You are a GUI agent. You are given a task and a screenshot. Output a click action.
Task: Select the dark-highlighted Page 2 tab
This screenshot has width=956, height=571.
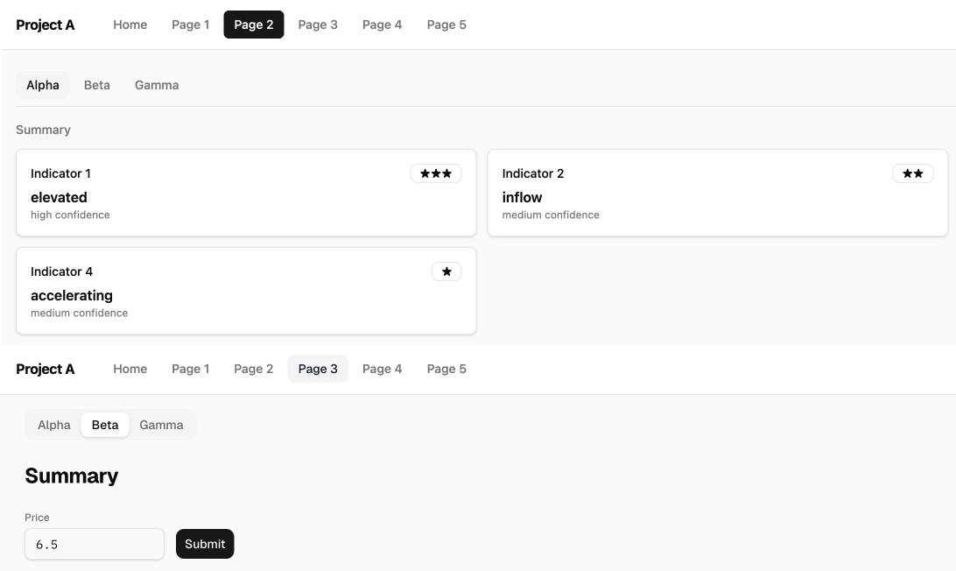click(x=254, y=25)
